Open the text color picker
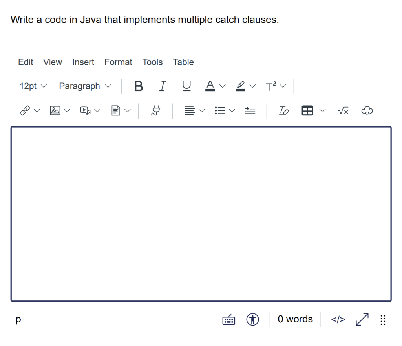 tap(210, 86)
